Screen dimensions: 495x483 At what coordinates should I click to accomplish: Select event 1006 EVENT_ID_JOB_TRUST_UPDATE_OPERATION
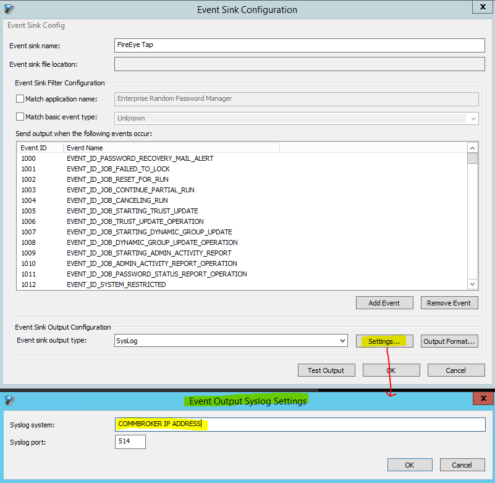pos(242,221)
